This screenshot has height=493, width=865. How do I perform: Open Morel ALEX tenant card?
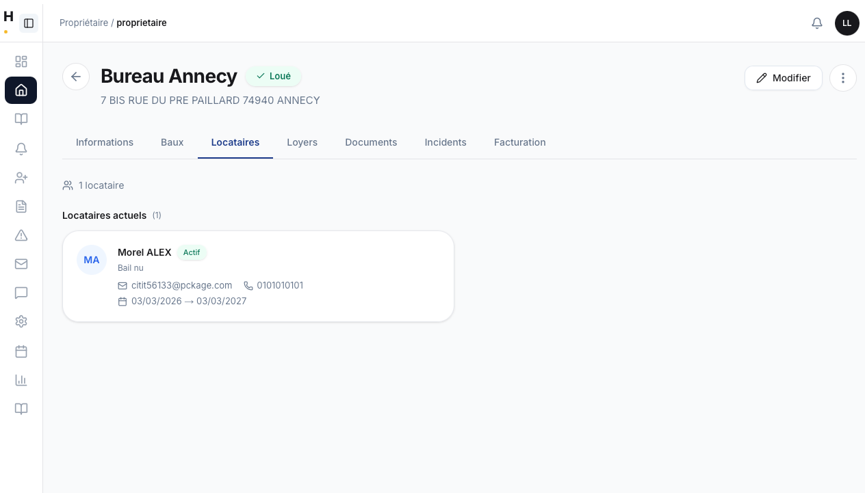258,276
